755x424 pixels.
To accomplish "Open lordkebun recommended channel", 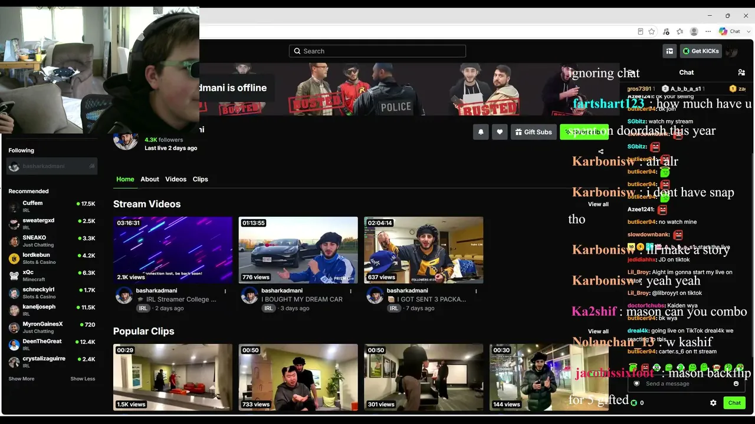I will point(52,258).
